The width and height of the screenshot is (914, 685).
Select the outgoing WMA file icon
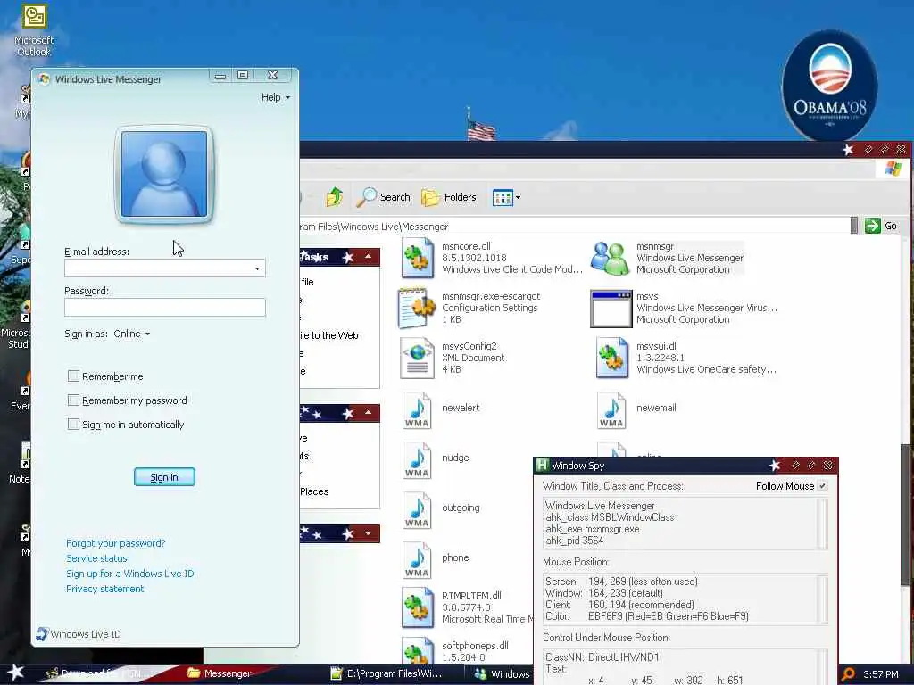(x=417, y=510)
